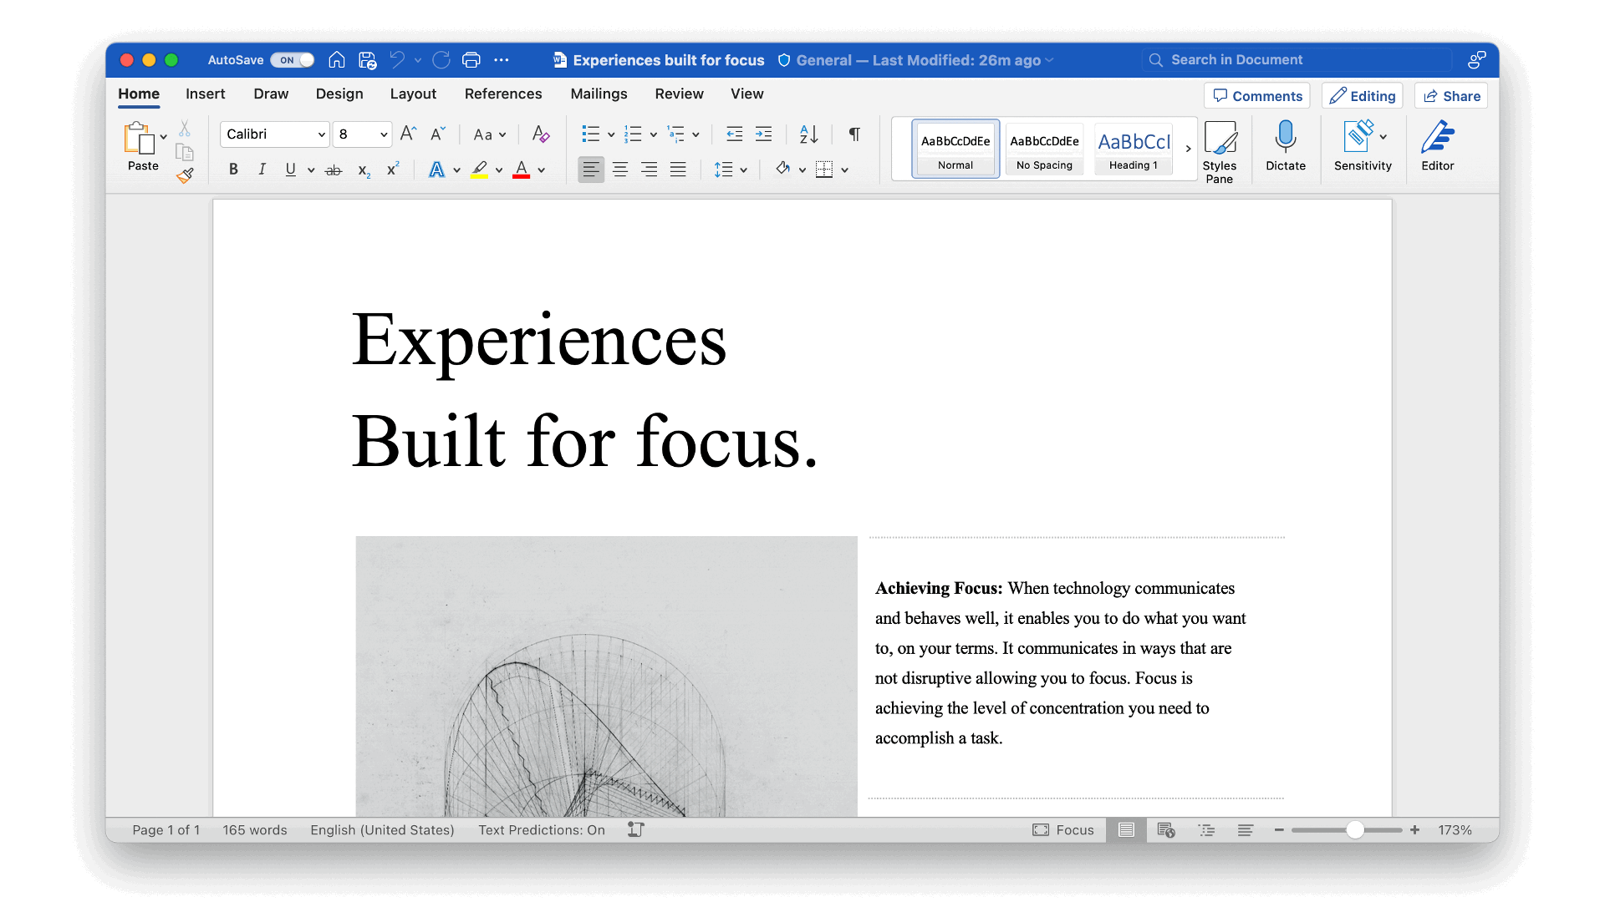Switch document to Editing mode
This screenshot has width=1605, height=902.
tap(1362, 95)
